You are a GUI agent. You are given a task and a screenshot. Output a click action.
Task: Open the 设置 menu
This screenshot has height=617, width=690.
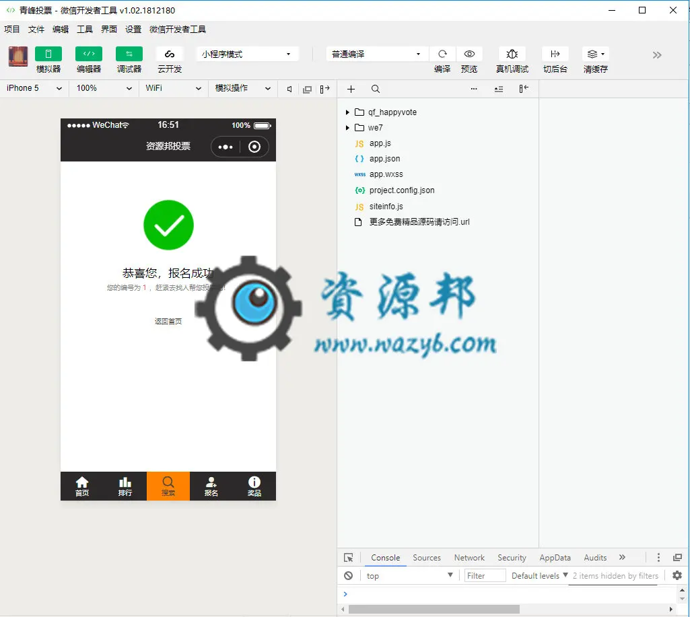pos(133,30)
